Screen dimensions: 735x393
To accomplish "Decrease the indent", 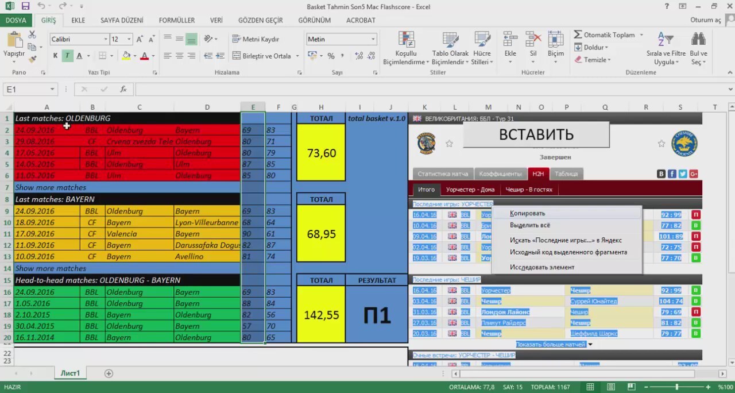I will tap(207, 56).
